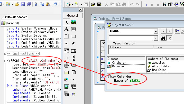Open the Properties Window from the toolbar
The image size is (184, 104).
[170, 4]
